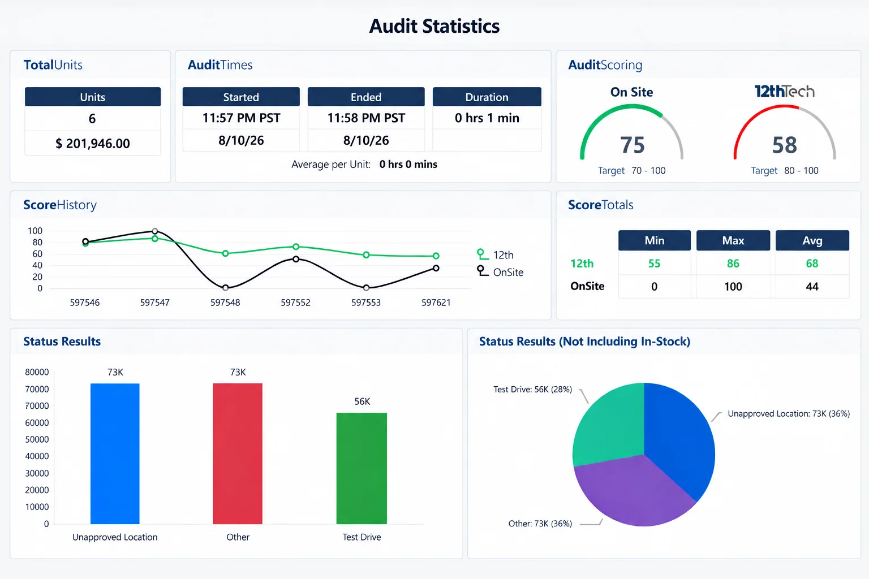Select the OnSite Avg value 44
869x579 pixels.
pyautogui.click(x=812, y=287)
